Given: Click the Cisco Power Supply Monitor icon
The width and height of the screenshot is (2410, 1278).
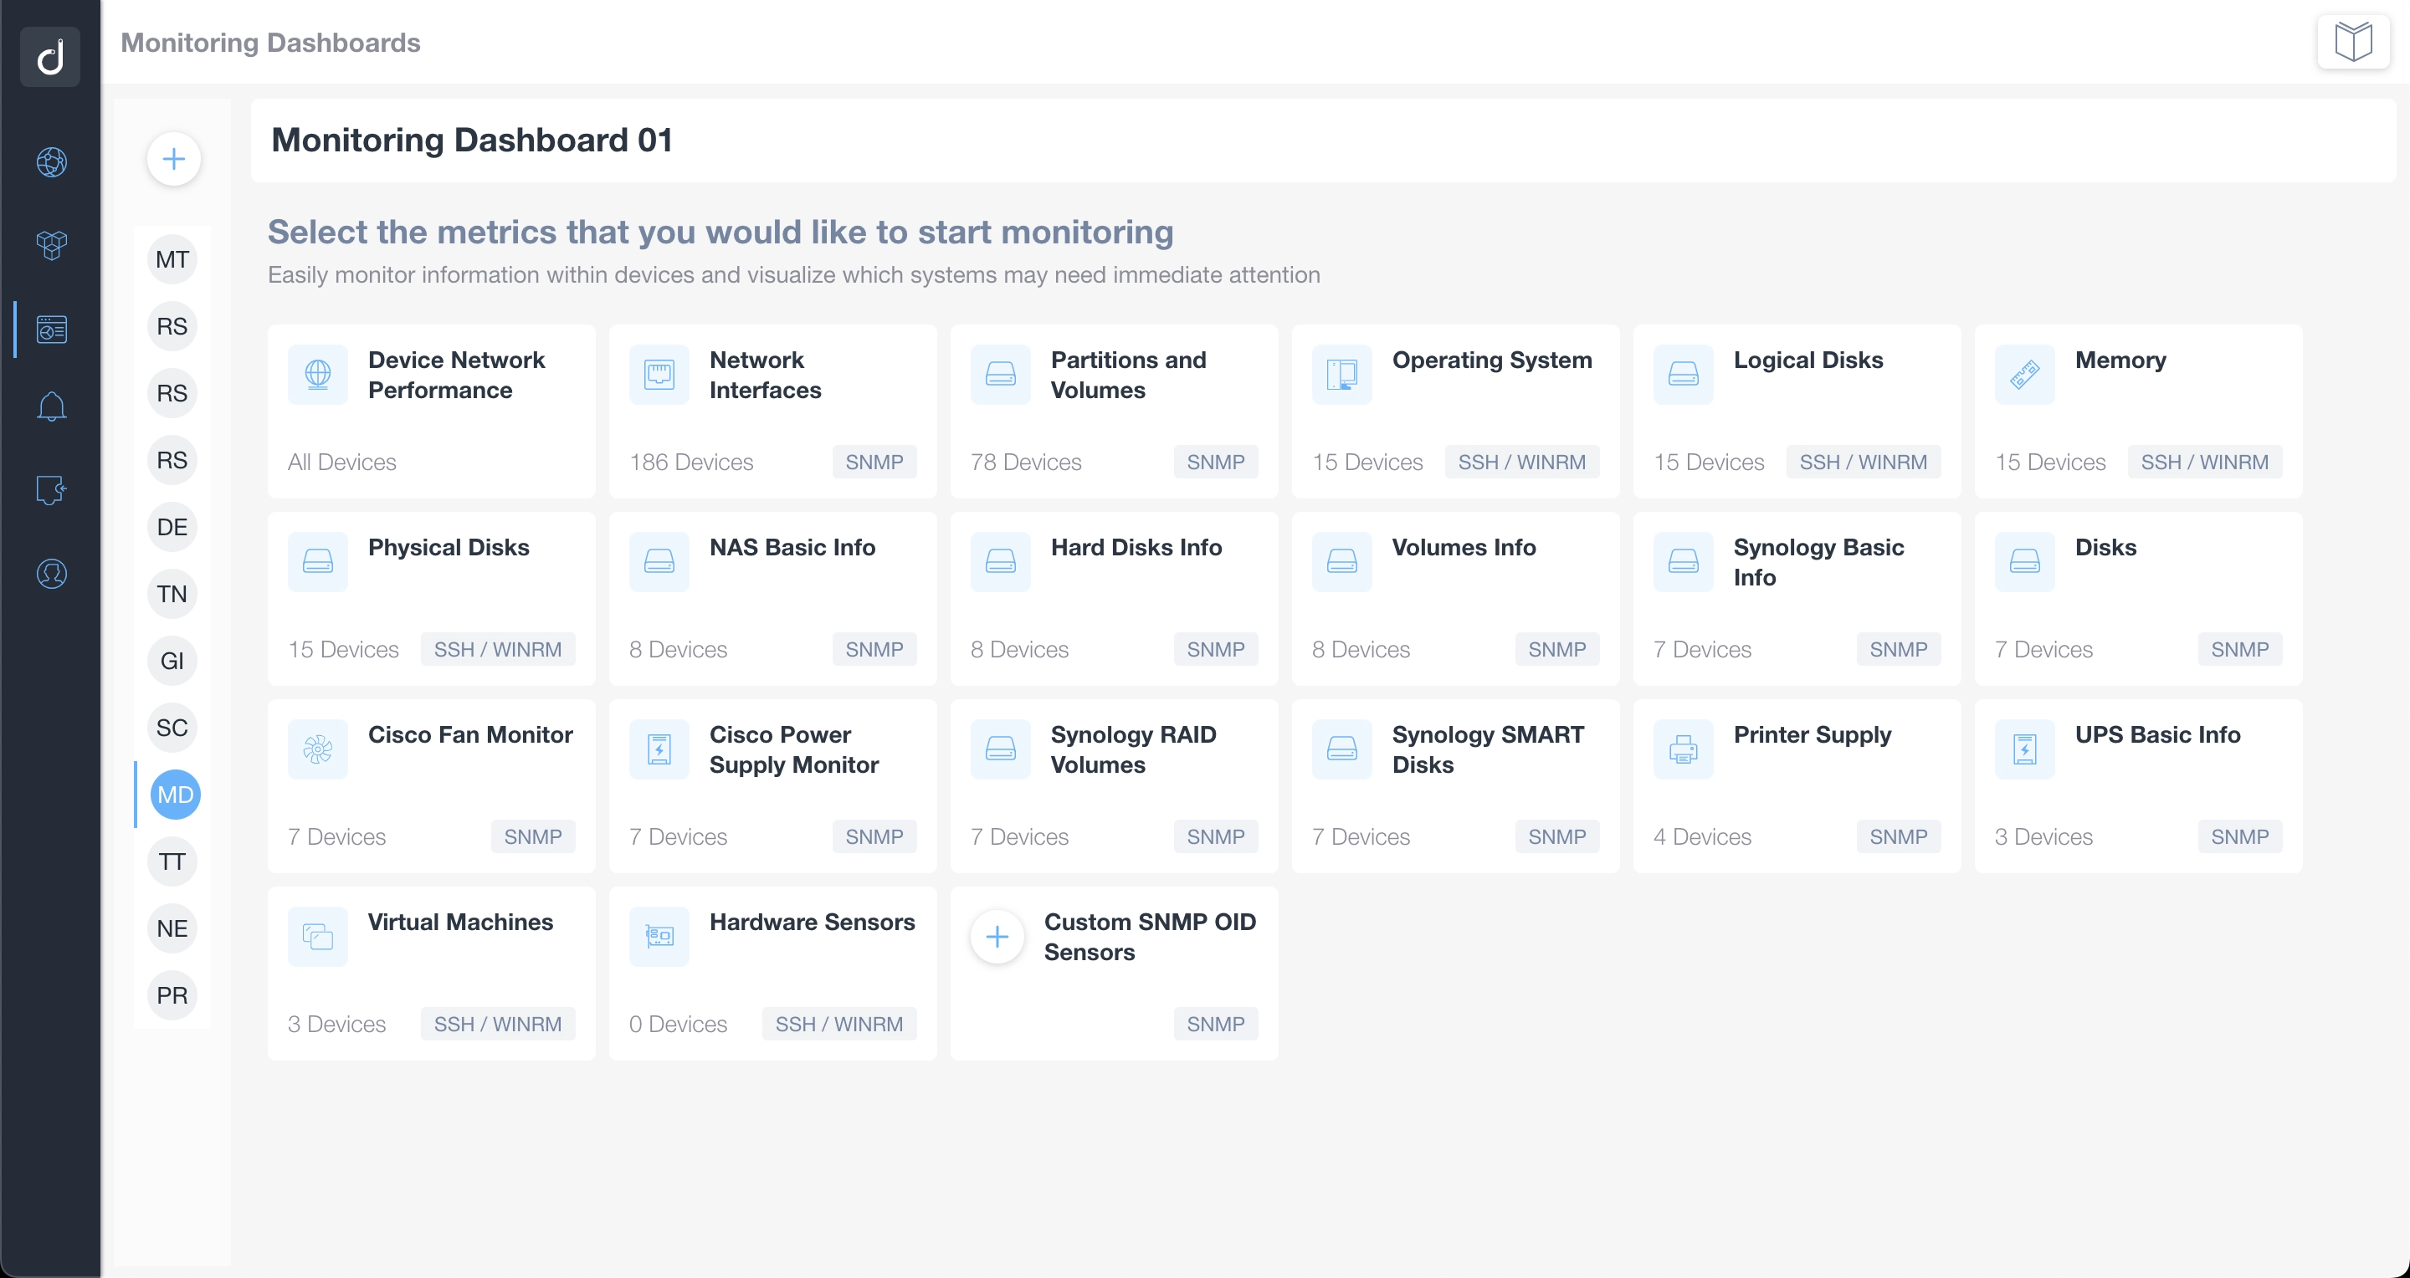Looking at the screenshot, I should click(x=659, y=749).
